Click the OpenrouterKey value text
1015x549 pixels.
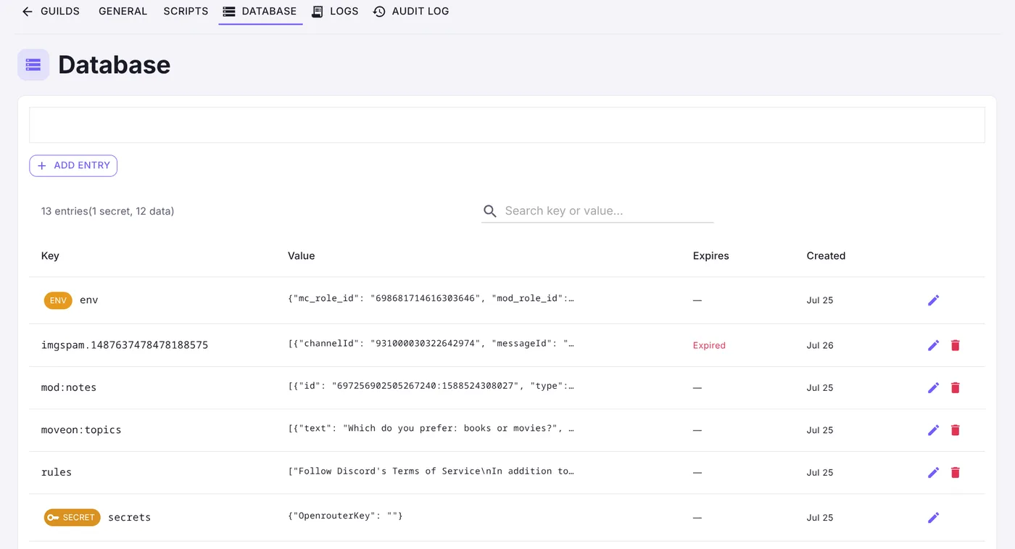tap(345, 516)
